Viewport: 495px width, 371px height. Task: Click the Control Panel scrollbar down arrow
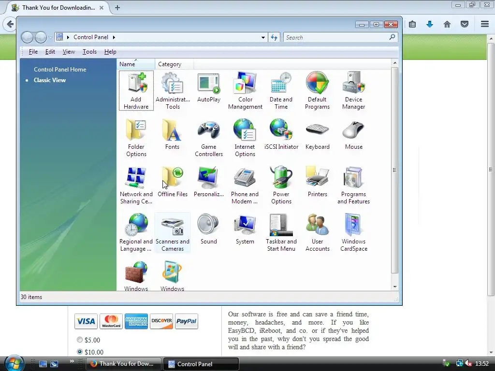[x=394, y=286]
